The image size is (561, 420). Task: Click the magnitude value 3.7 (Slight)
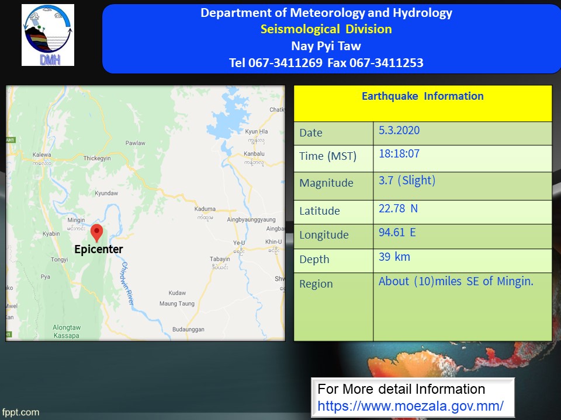pos(407,180)
